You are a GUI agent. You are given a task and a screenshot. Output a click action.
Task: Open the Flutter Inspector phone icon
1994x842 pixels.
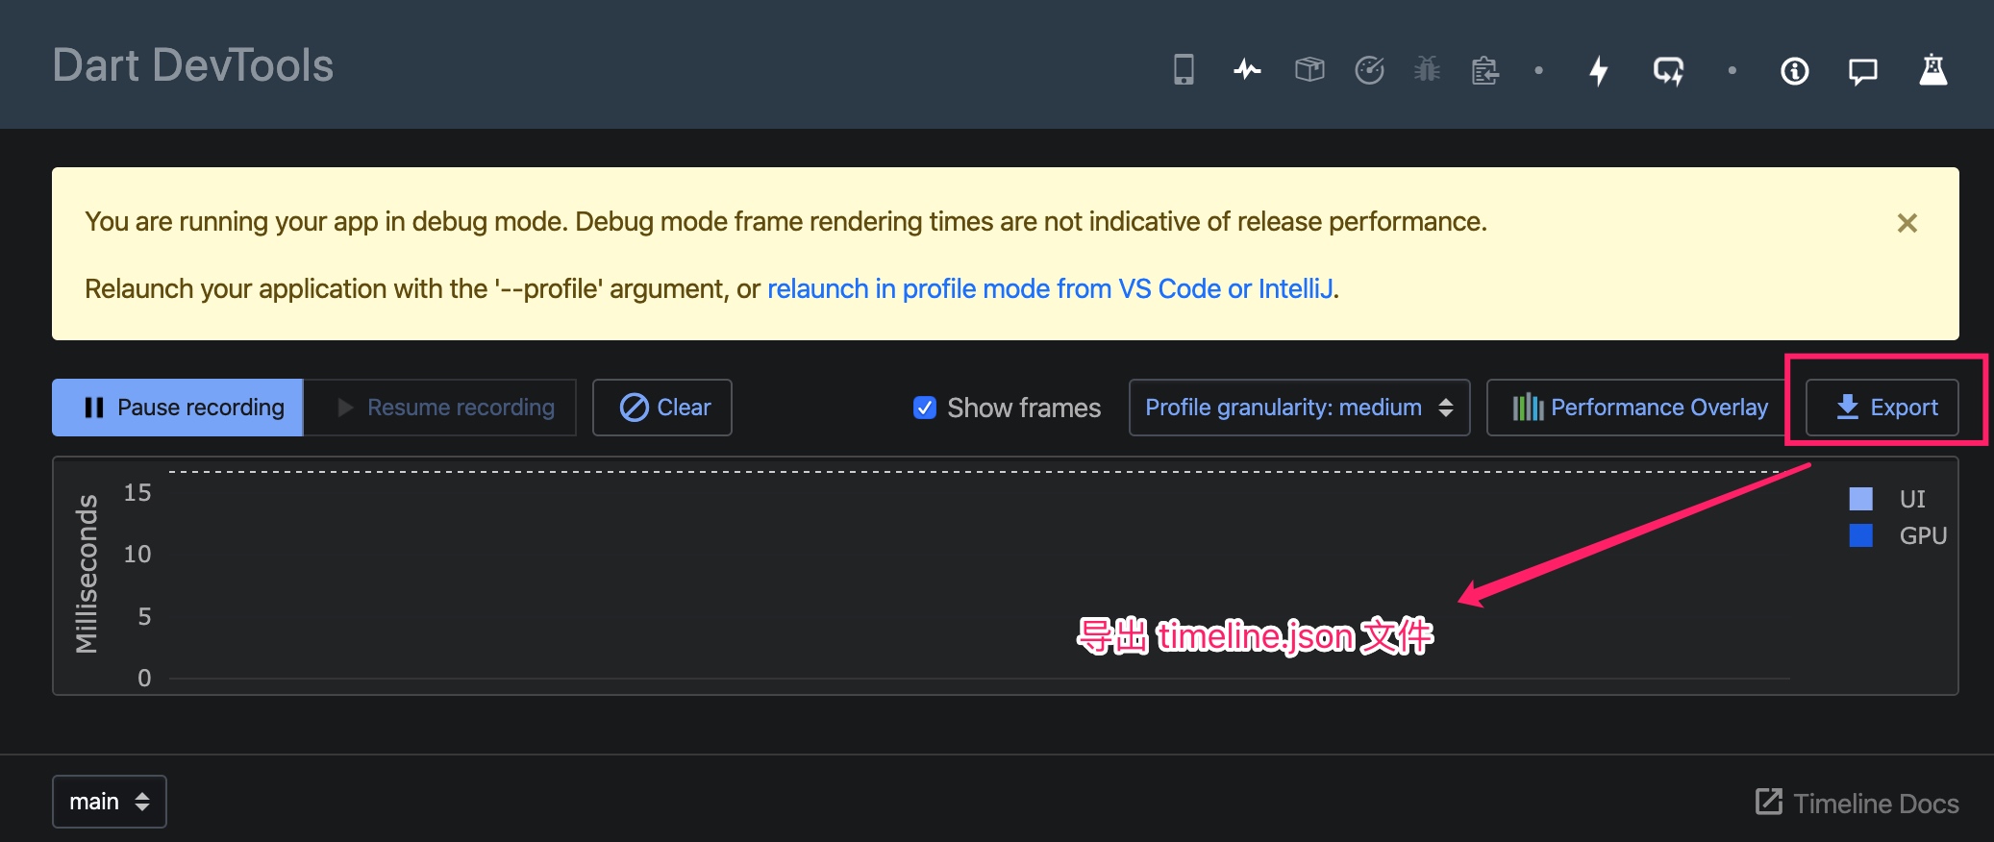pos(1184,69)
